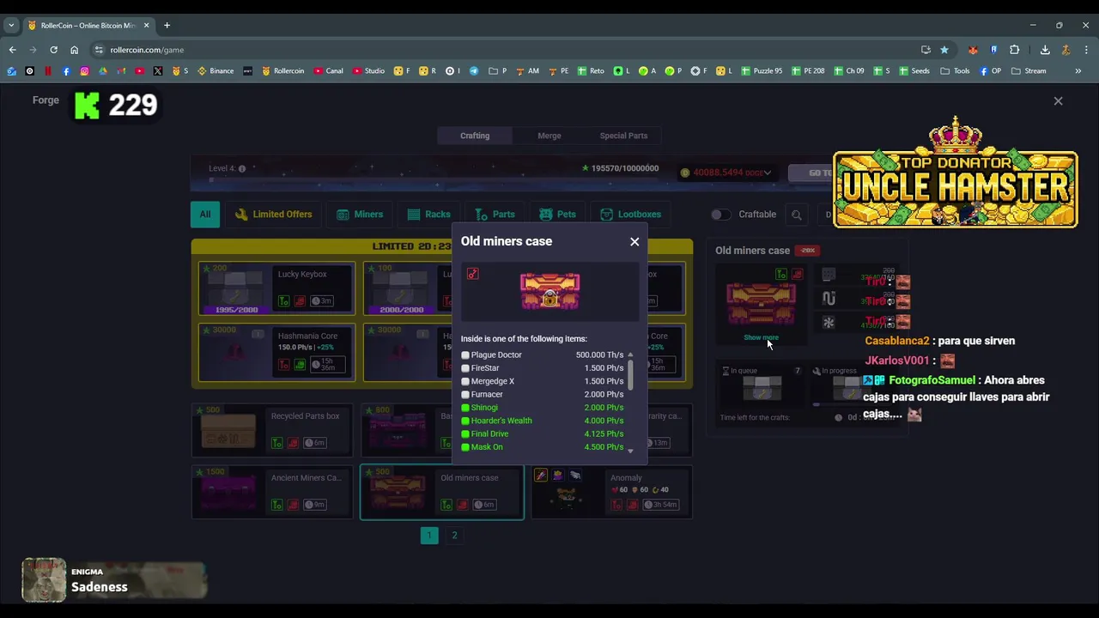Select the Old miners case card

[x=441, y=492]
